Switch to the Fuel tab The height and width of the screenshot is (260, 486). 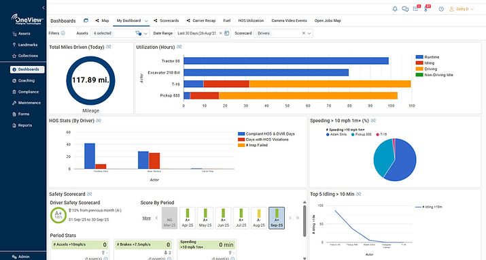[x=227, y=20]
